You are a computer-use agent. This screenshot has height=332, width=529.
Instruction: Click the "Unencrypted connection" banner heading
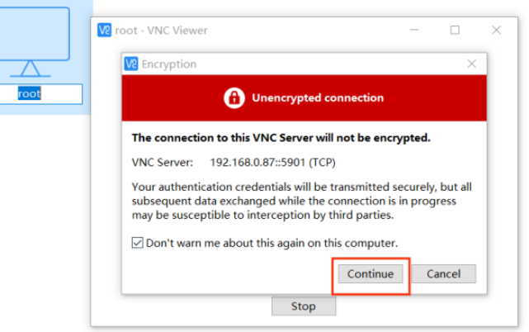pyautogui.click(x=318, y=98)
